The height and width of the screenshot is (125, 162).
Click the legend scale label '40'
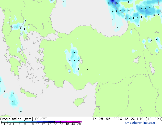[x=67, y=124]
